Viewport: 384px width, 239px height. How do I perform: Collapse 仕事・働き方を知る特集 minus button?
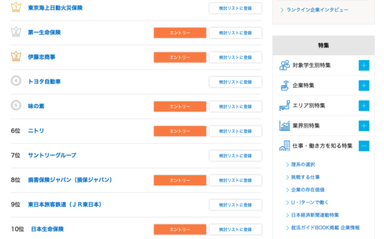(x=364, y=146)
